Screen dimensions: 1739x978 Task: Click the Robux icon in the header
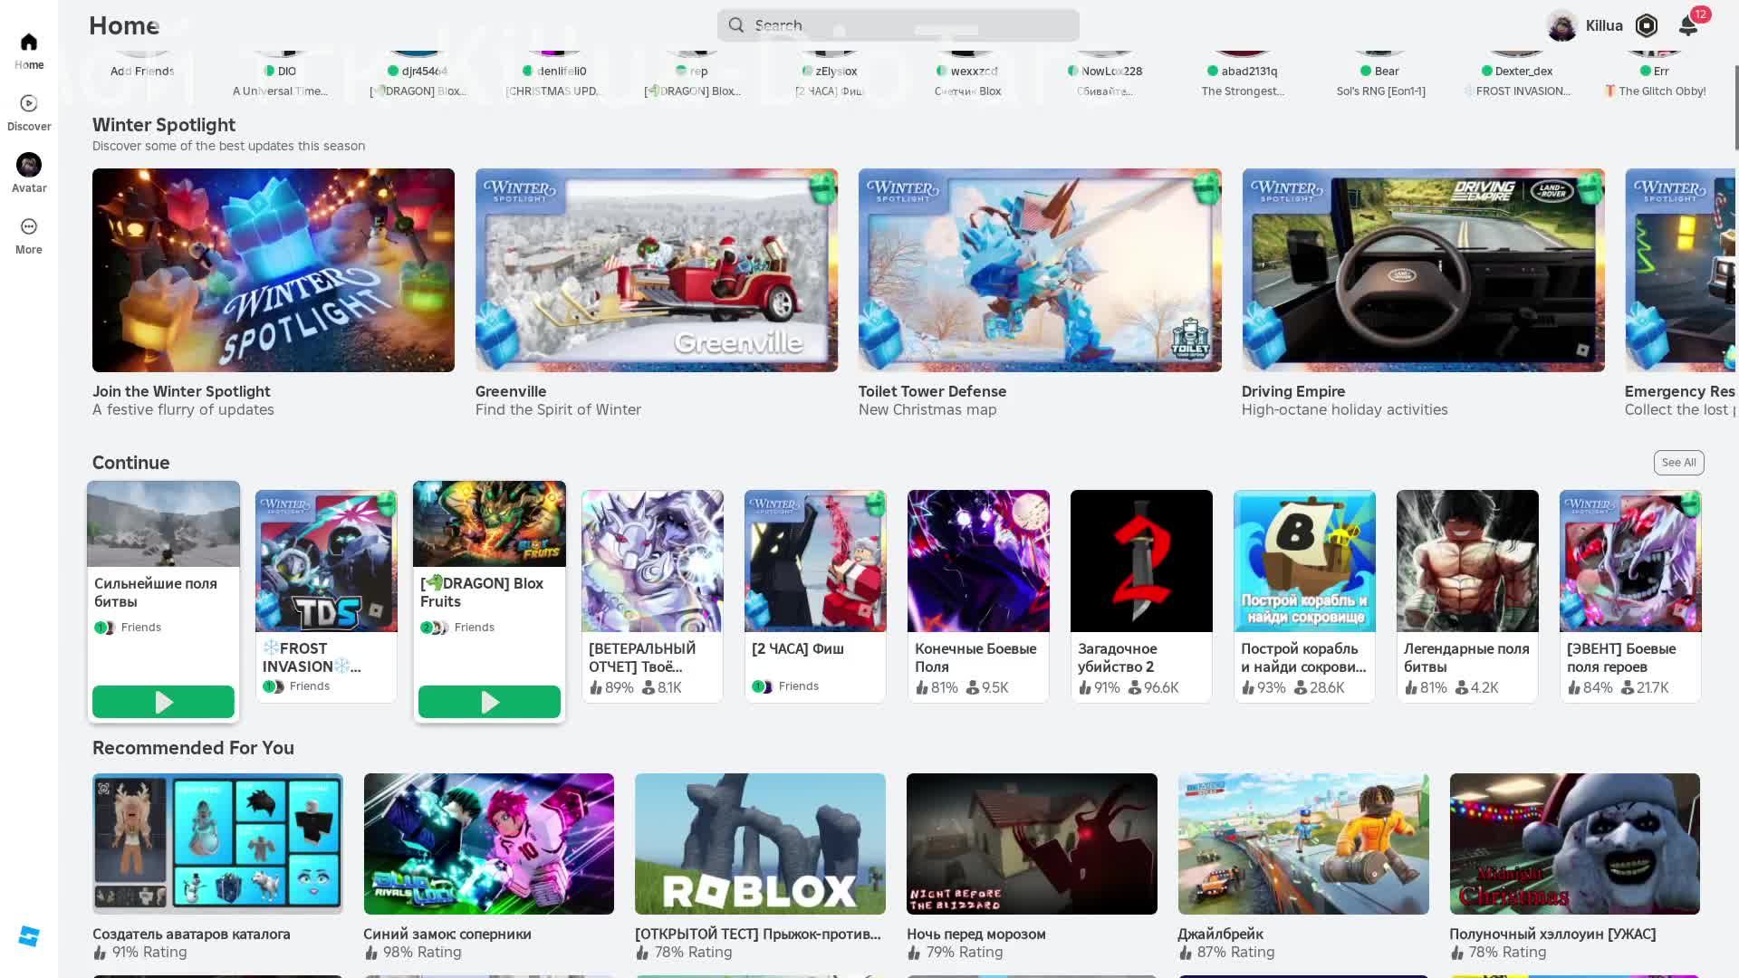click(1647, 25)
